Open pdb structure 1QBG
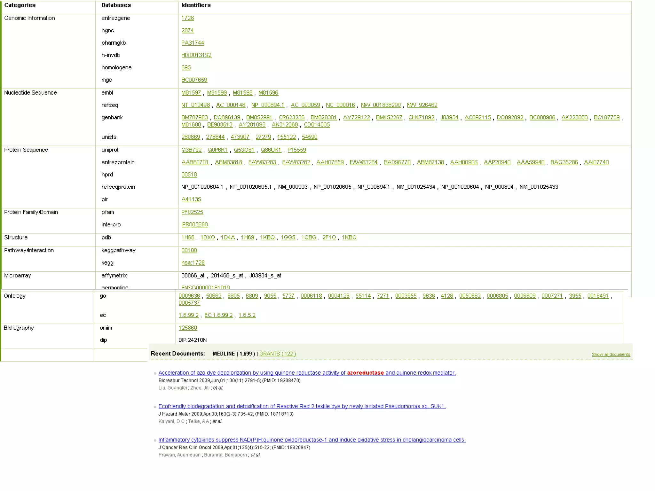The image size is (655, 491). (x=309, y=238)
